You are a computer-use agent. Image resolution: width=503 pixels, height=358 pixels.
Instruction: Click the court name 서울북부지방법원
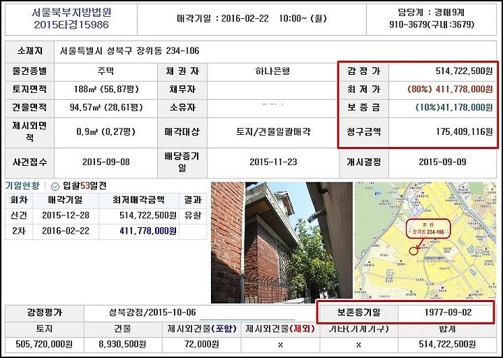(x=71, y=13)
